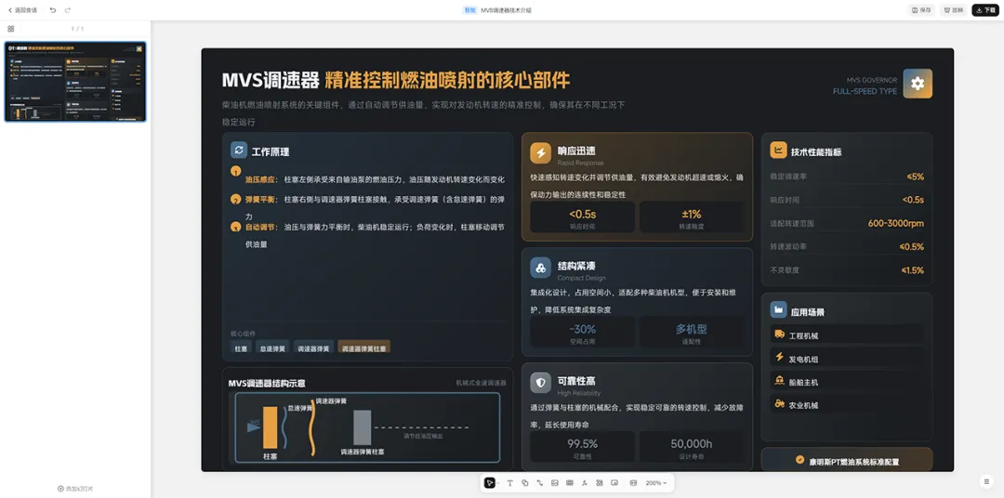The image size is (1004, 498).
Task: Click the 保存 save button
Action: (x=922, y=10)
